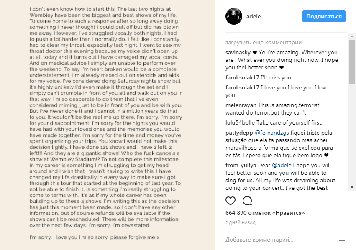Click the pattydepp commenter username

[x=239, y=133]
